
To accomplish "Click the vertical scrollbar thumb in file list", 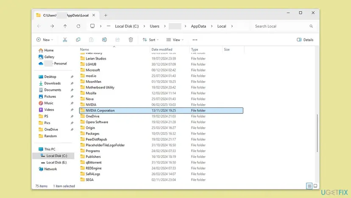I will pos(317,133).
